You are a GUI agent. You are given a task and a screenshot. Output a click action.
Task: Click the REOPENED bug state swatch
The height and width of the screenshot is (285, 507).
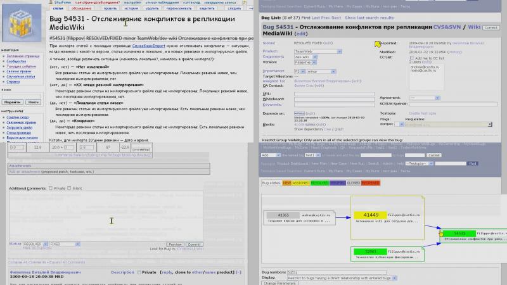[x=371, y=183]
